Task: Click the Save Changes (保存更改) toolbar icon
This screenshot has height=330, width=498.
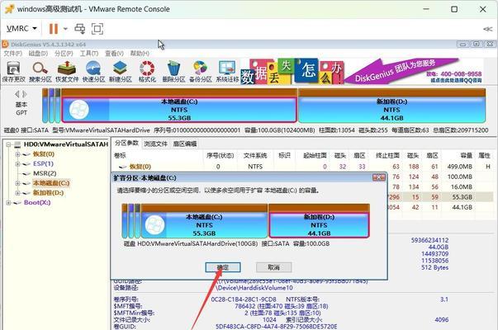Action: 14,72
